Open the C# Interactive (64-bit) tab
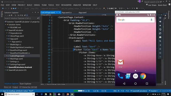This screenshot has height=96, width=171. tap(28, 87)
